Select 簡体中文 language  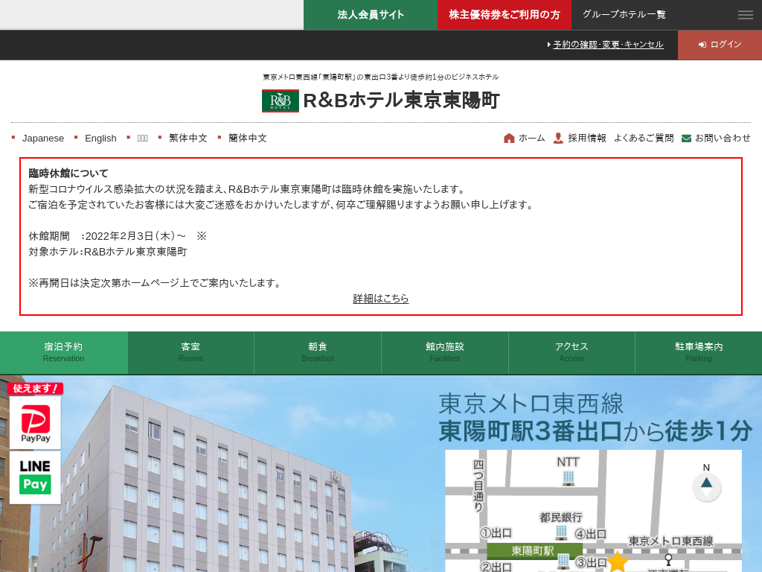(x=247, y=138)
